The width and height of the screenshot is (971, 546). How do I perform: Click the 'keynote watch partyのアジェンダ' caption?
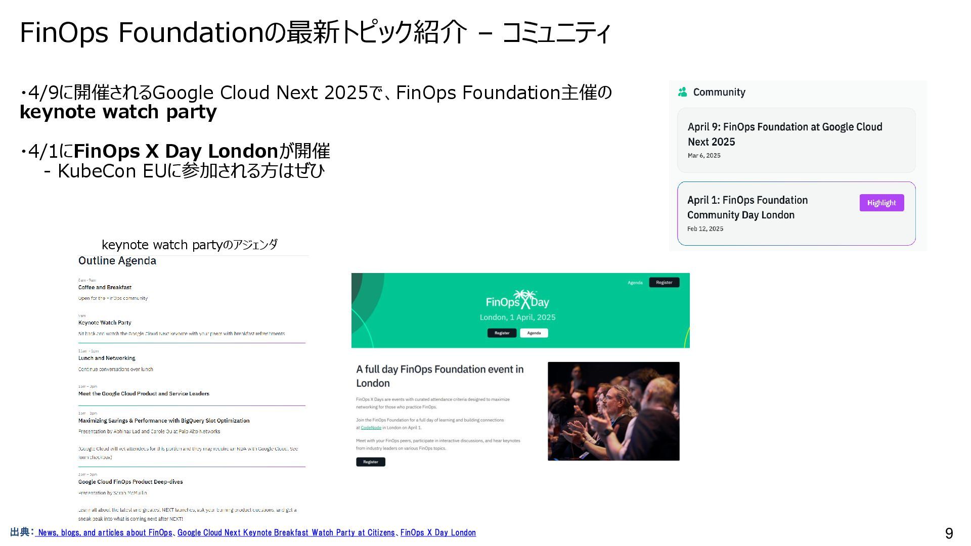[x=190, y=245]
